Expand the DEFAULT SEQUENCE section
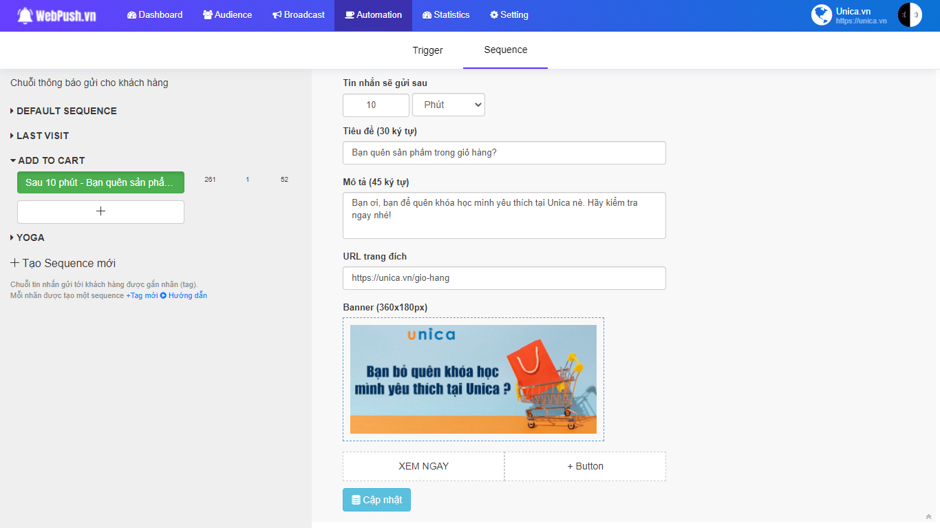The height and width of the screenshot is (528, 940). (63, 111)
